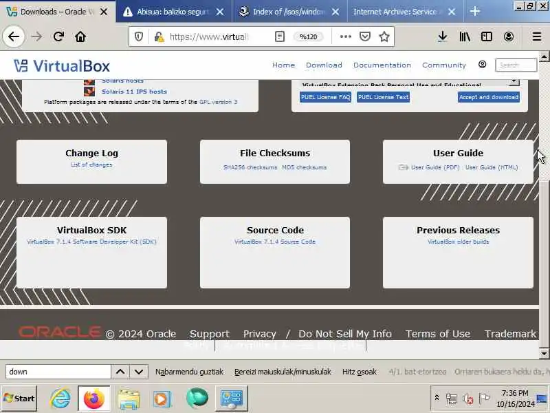
Task: Toggle the browser sidebar icon
Action: 487,36
